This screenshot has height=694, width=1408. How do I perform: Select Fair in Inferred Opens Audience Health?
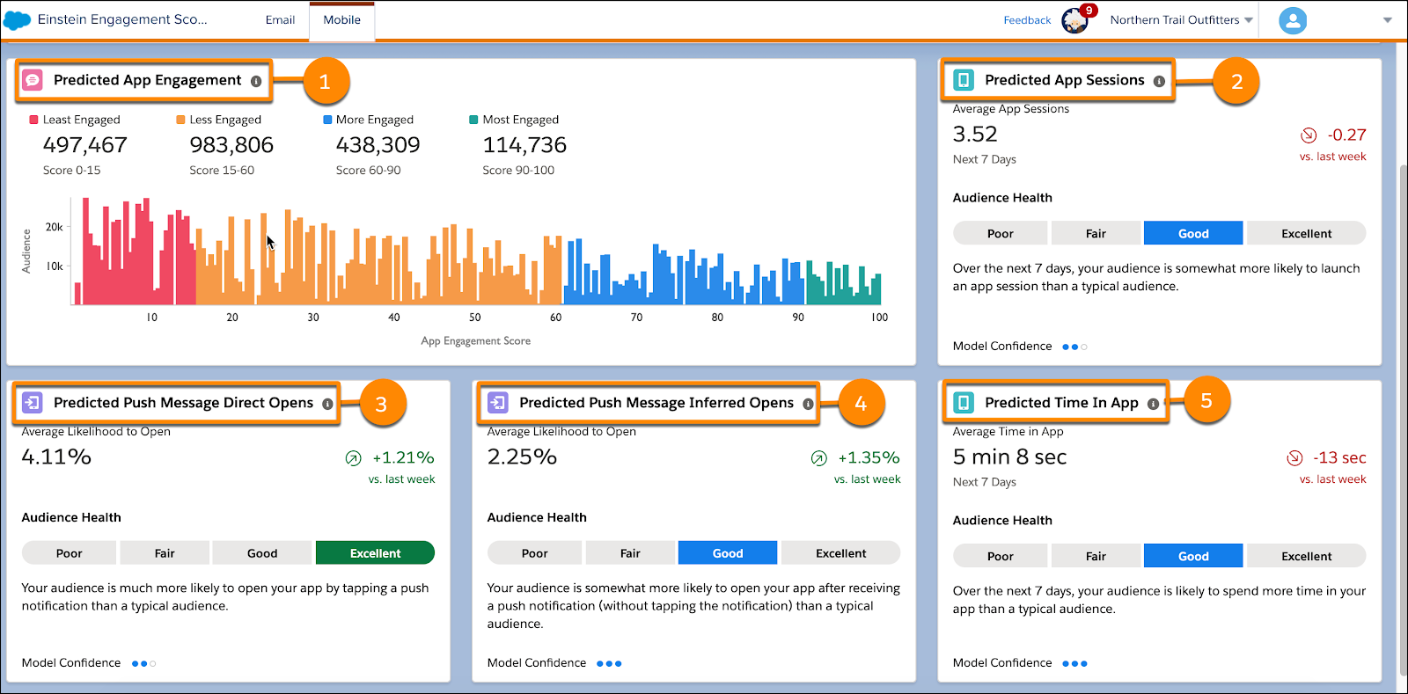coord(630,552)
